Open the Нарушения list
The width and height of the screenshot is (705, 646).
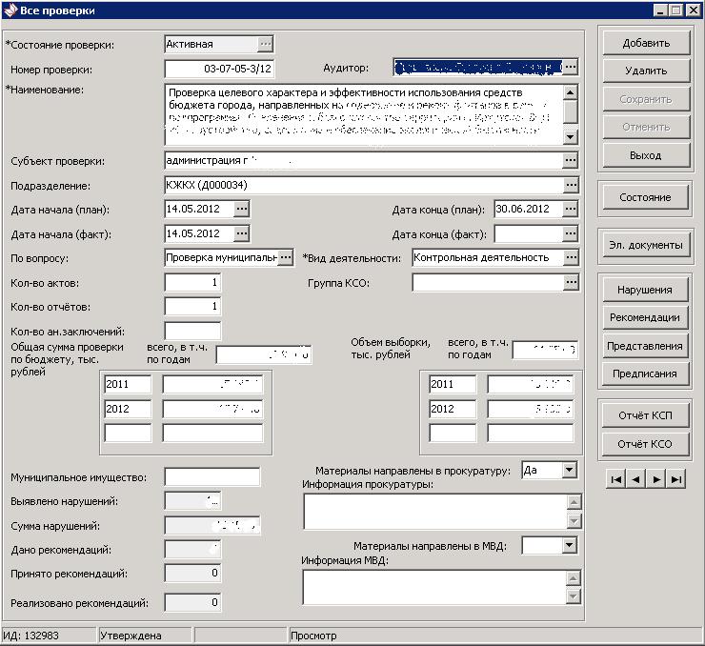pos(645,290)
